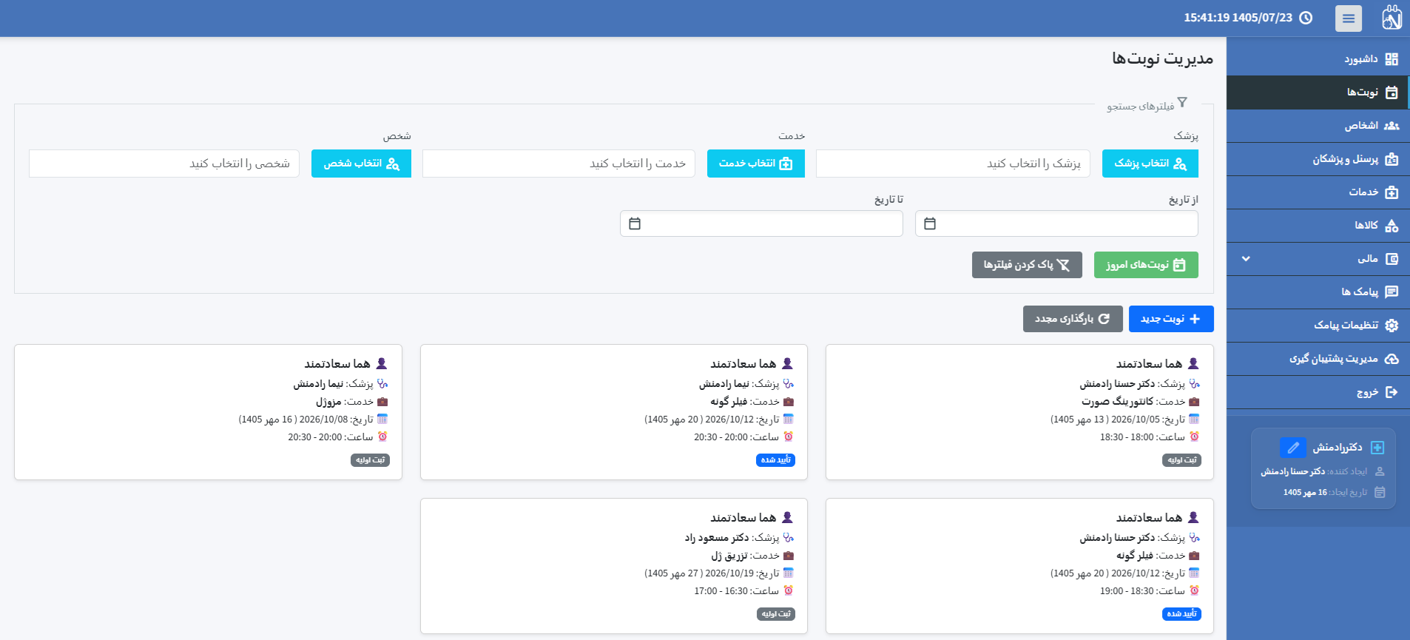
Task: Click the مدیریت پشتیبان گیری cloud icon
Action: tap(1392, 359)
